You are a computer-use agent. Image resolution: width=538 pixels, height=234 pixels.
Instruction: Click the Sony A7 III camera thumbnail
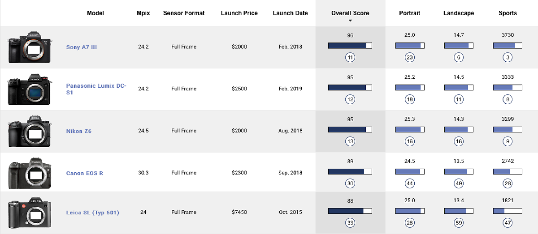click(x=29, y=47)
